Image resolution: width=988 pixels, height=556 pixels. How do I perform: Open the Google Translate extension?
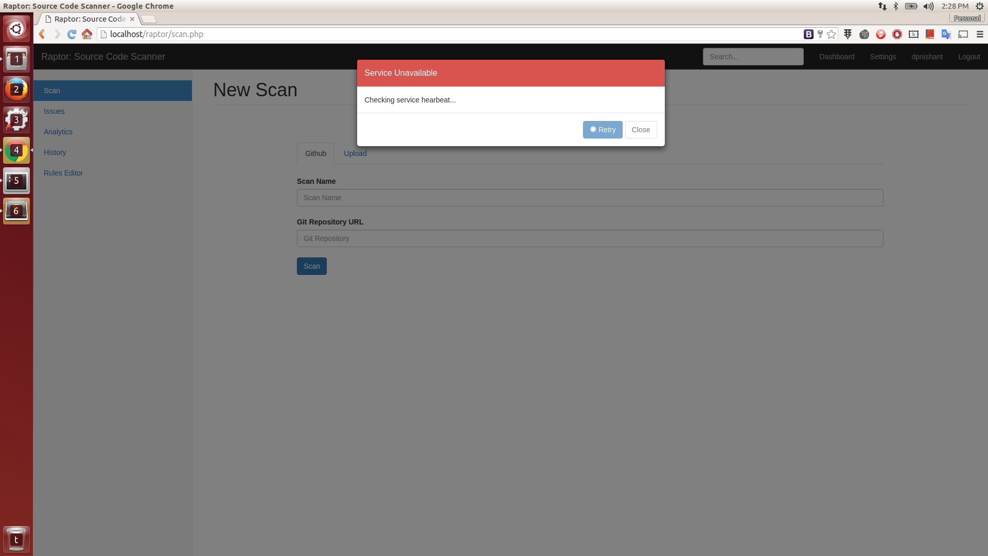click(x=946, y=34)
